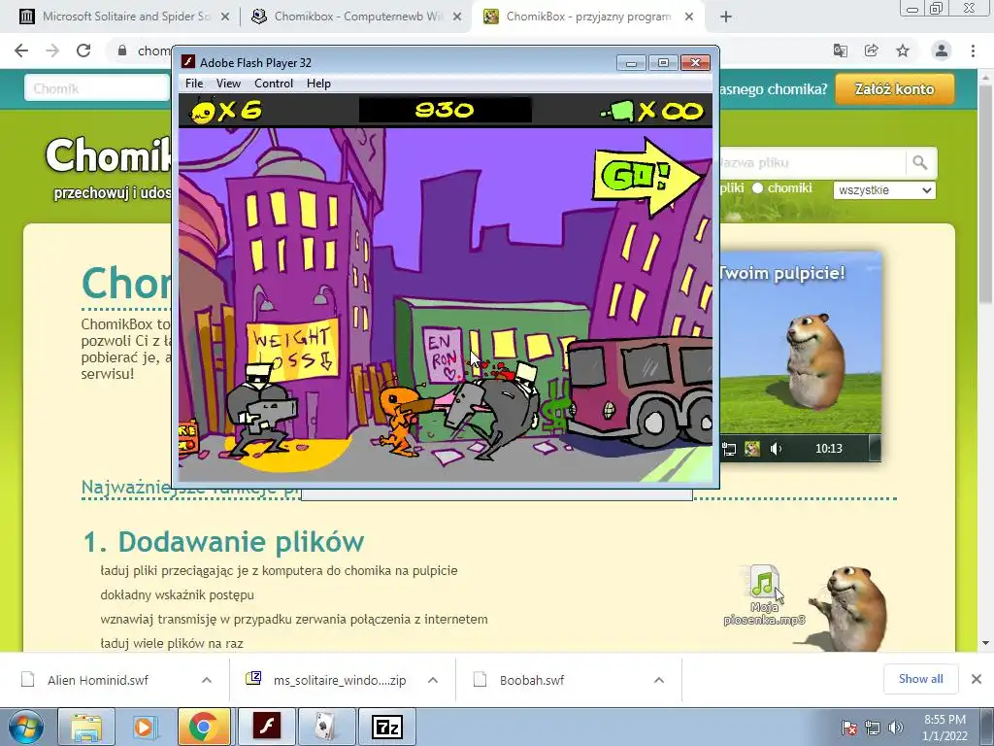This screenshot has height=746, width=994.
Task: Open the Help menu in Flash Player
Action: 318,84
